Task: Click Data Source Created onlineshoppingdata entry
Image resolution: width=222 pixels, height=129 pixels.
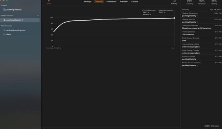Action: [202, 52]
